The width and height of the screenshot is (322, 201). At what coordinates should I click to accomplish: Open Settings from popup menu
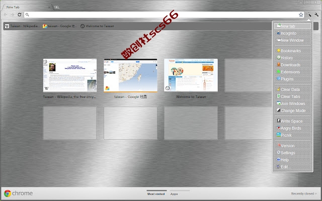click(292, 153)
